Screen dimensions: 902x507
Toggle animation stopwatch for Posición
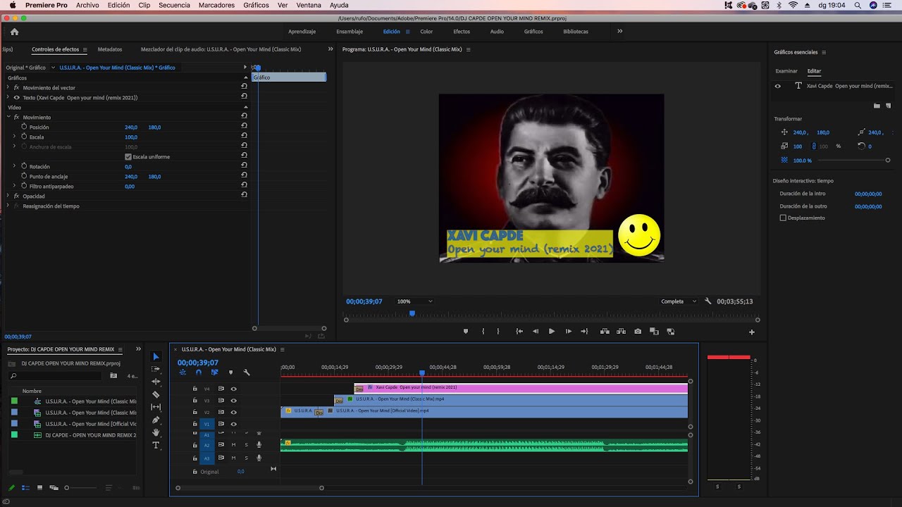click(x=24, y=127)
